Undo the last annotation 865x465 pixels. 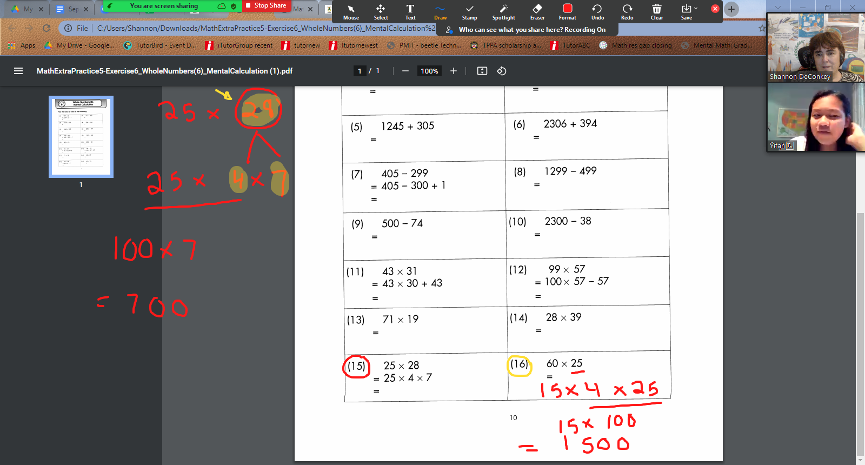click(597, 11)
